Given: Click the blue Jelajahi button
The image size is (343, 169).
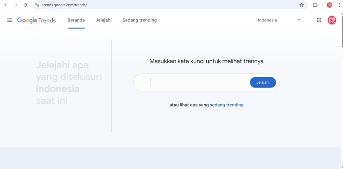Looking at the screenshot, I should (263, 82).
